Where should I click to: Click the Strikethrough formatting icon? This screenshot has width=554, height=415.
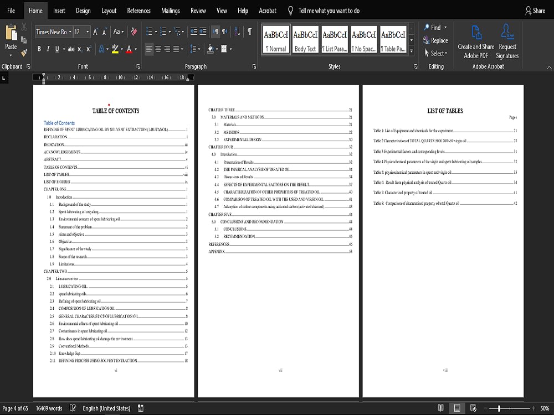(x=71, y=48)
